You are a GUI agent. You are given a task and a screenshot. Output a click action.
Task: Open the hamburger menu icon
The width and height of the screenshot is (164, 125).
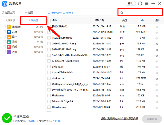147,4
